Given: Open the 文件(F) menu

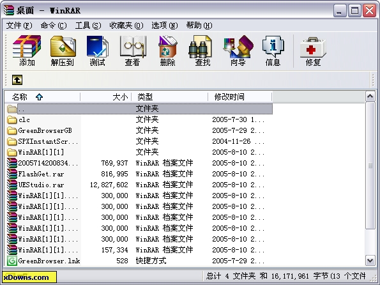Looking at the screenshot, I should coord(19,26).
